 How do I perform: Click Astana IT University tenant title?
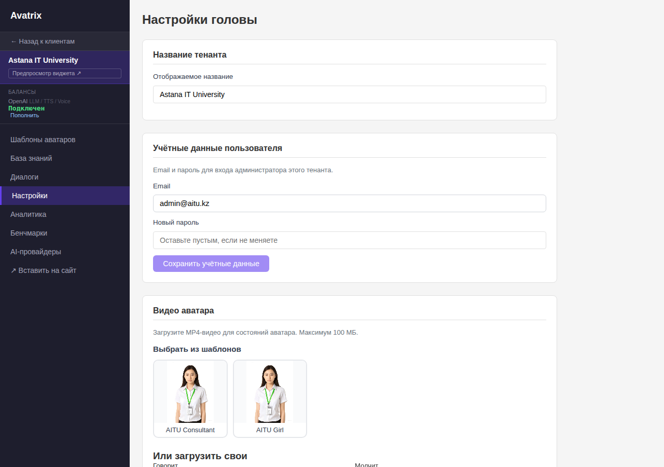pos(43,60)
